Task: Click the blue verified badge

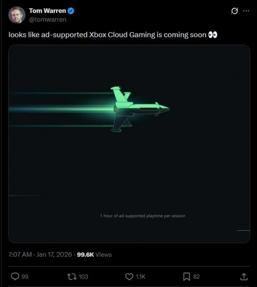Action: click(71, 11)
